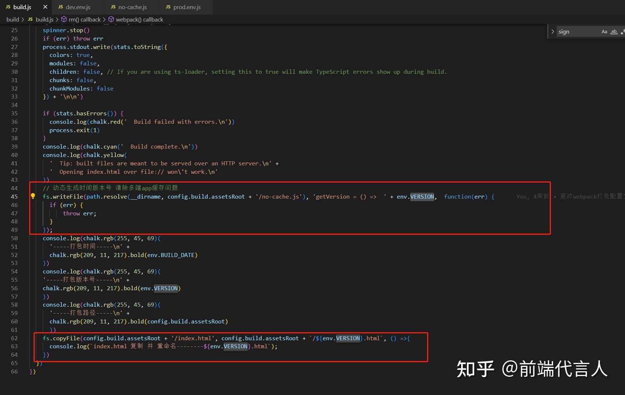The width and height of the screenshot is (625, 395).
Task: Click 'function(err)' on line 45
Action: pyautogui.click(x=465, y=196)
